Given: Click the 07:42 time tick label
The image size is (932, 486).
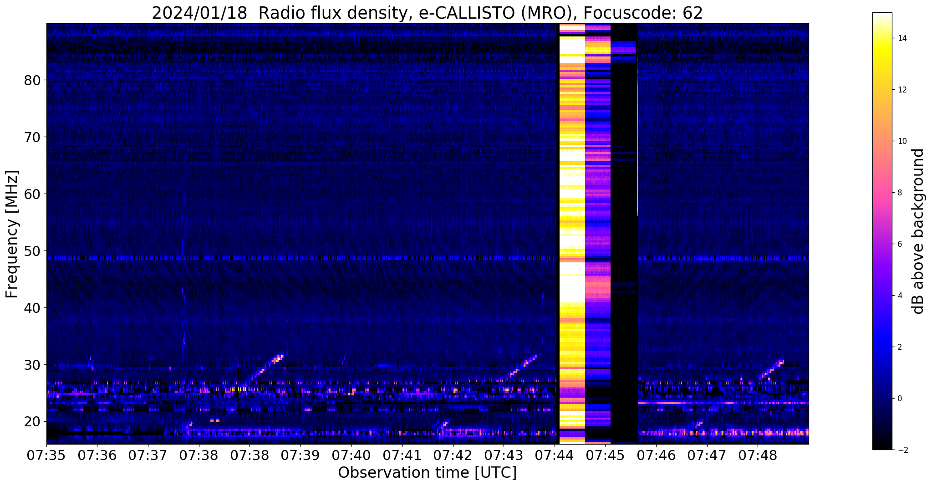Looking at the screenshot, I should 453,455.
